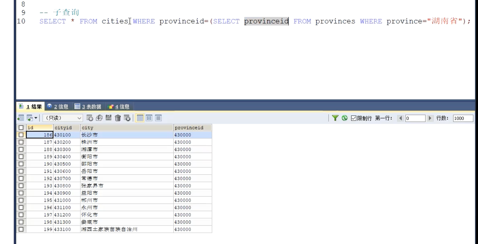The height and width of the screenshot is (244, 478).
Task: Switch to the 1 结果 tab
Action: [30, 107]
